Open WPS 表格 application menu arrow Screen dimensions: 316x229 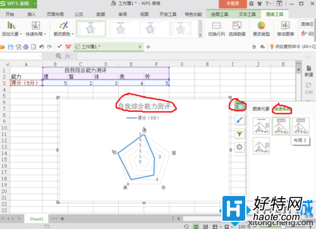click(x=35, y=4)
